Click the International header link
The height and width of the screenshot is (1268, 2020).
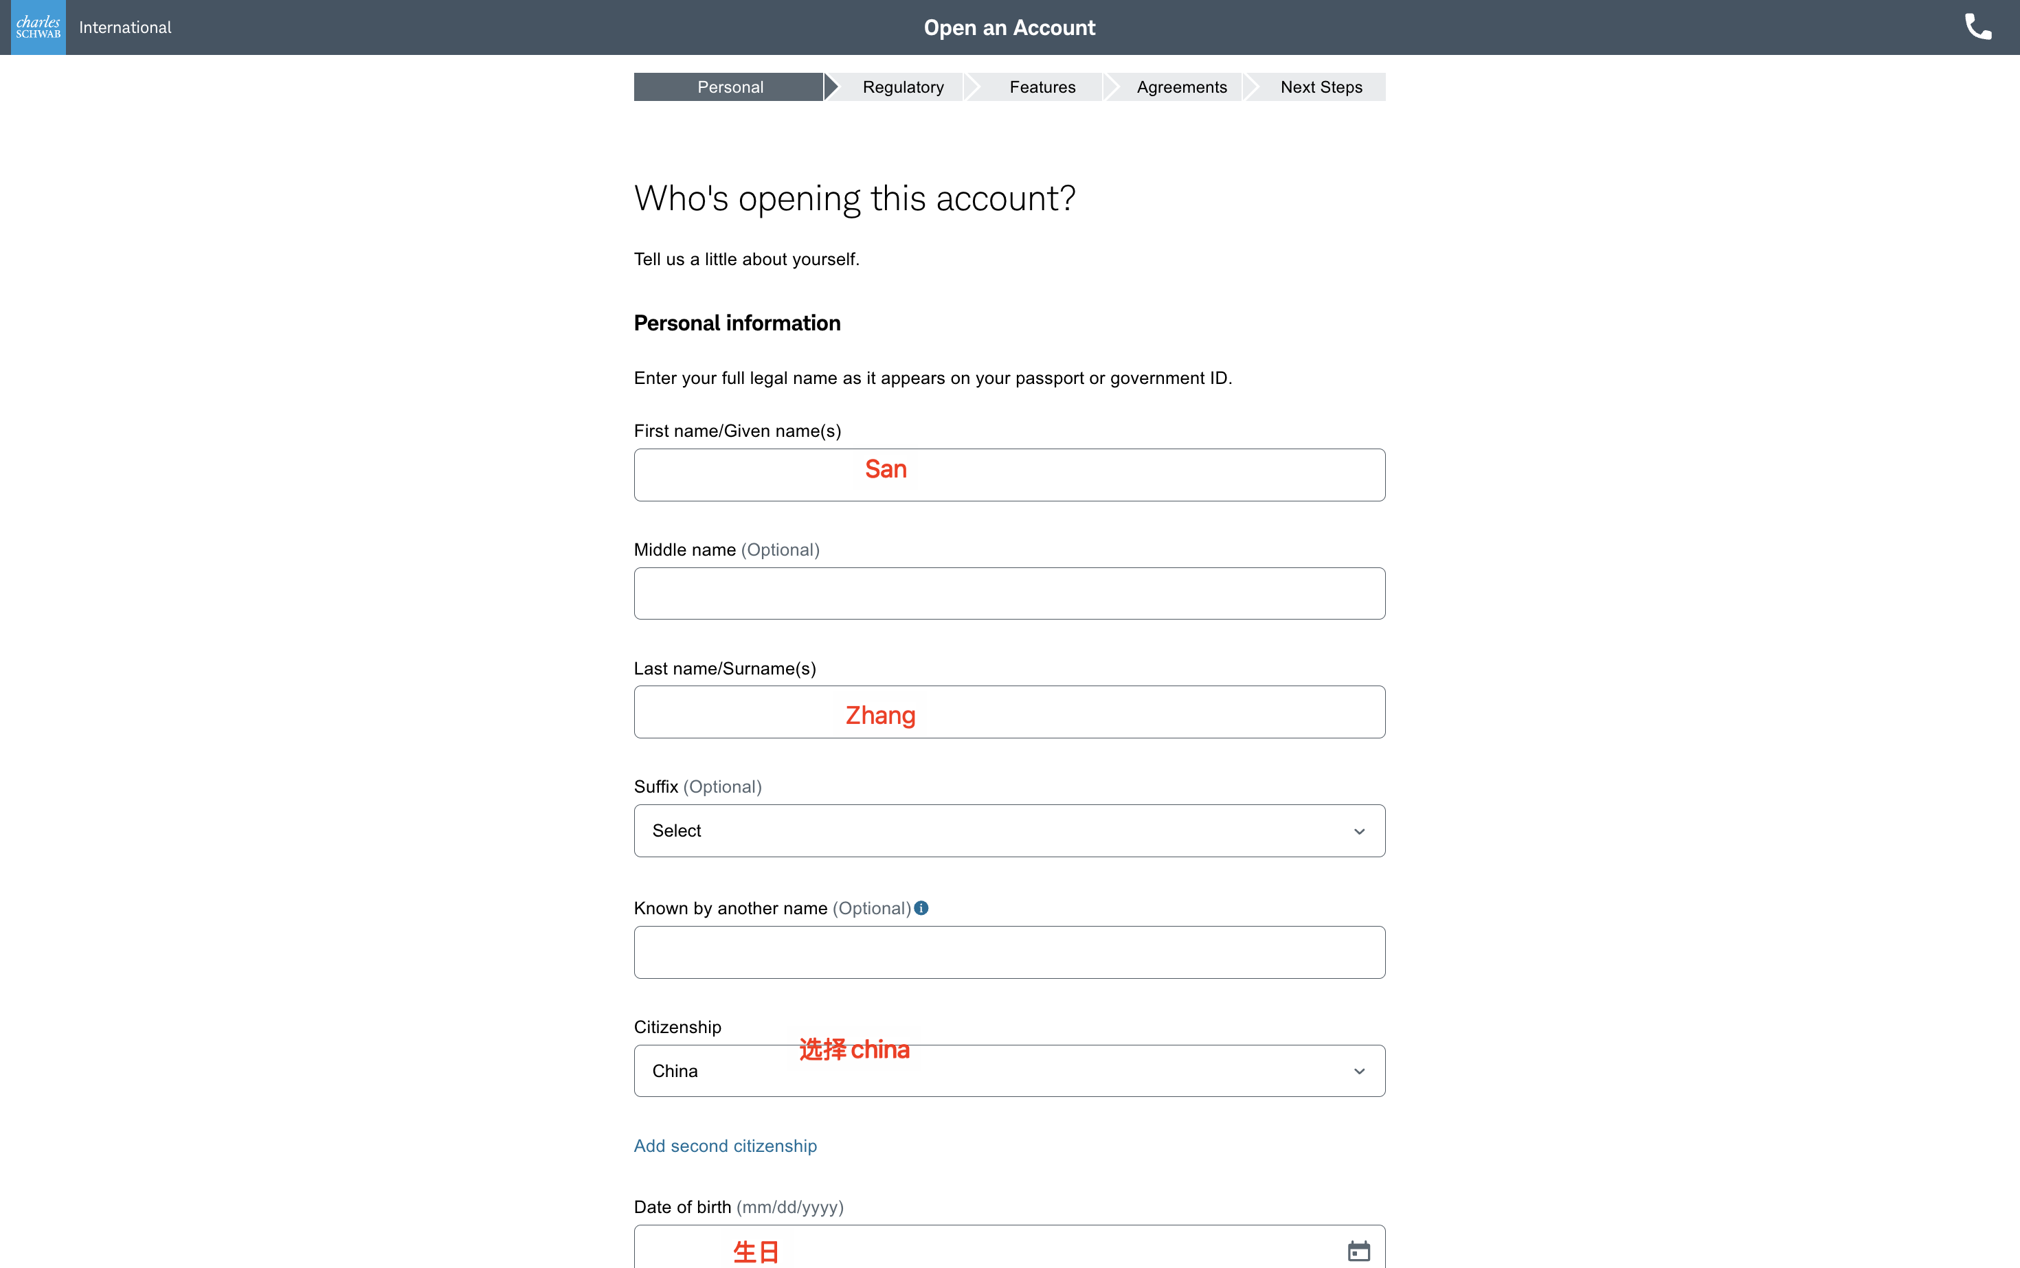tap(125, 27)
